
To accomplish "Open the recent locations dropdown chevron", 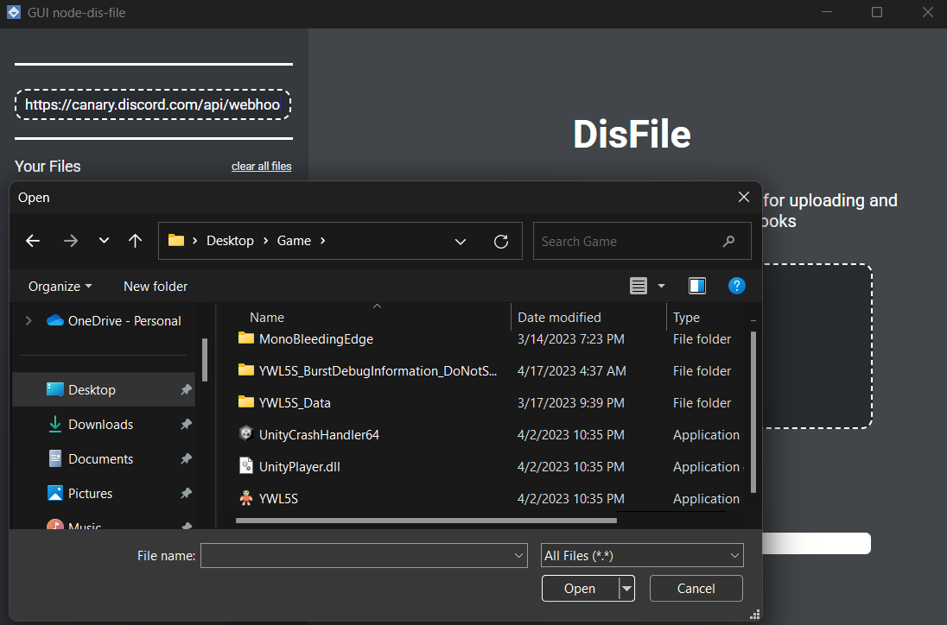I will point(104,242).
